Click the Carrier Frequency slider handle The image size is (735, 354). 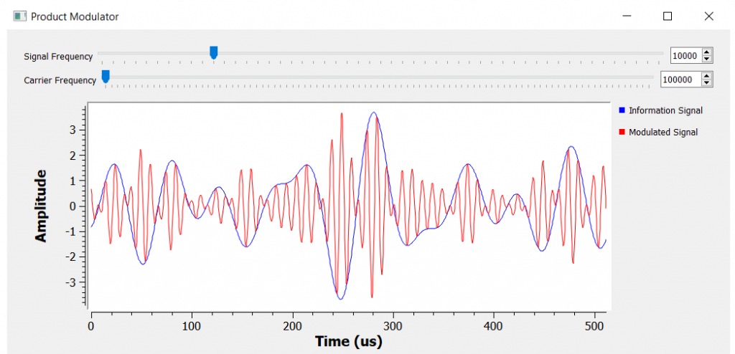point(106,76)
